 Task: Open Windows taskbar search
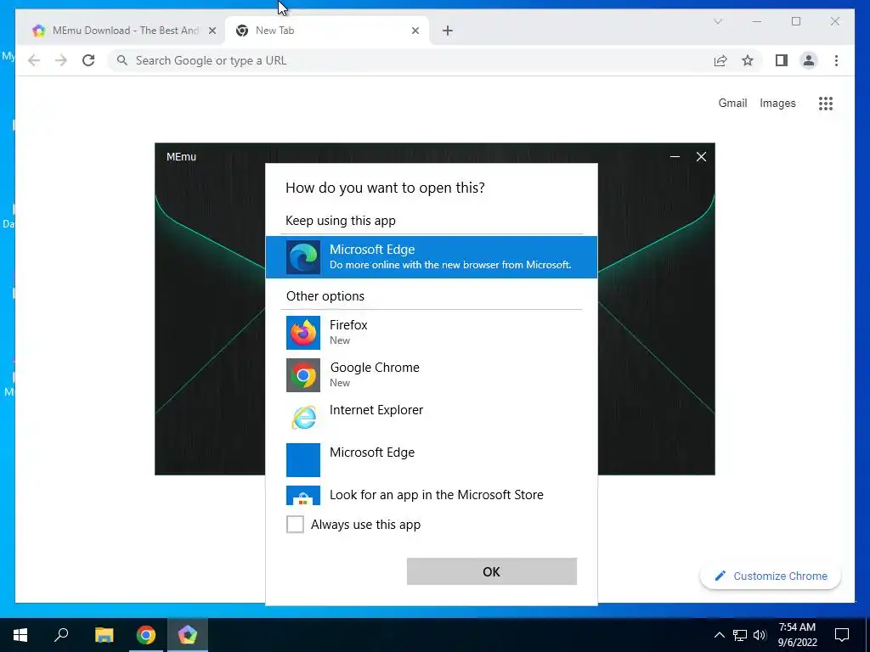tap(61, 635)
